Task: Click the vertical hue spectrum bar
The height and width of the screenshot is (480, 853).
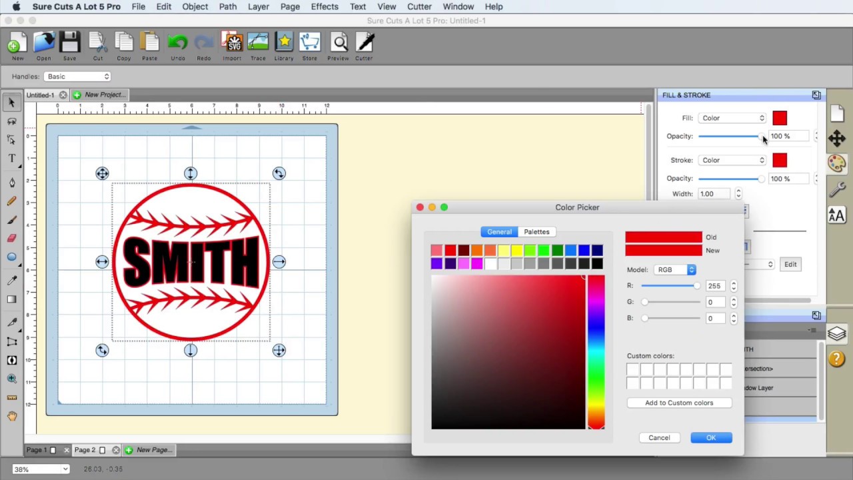Action: tap(596, 353)
